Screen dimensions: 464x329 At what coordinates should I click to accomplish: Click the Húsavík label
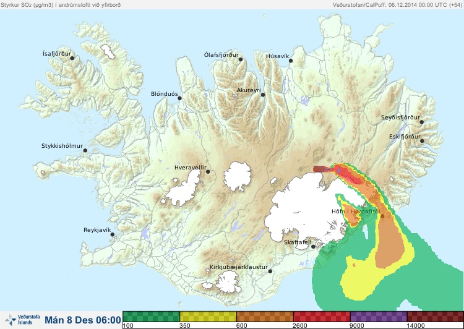[x=278, y=56]
